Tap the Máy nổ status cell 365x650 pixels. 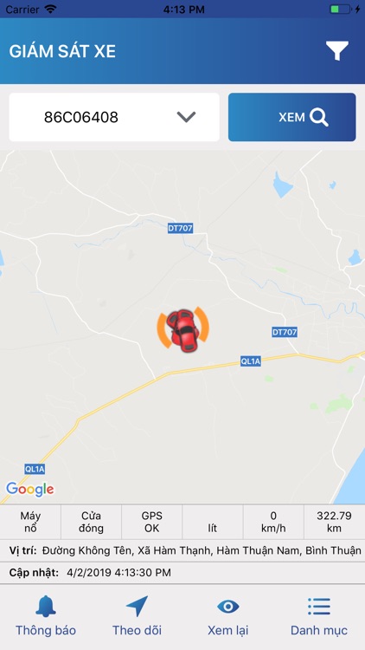click(30, 522)
